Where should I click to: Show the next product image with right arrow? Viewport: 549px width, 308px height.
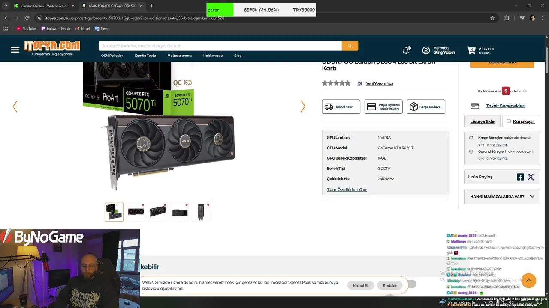pyautogui.click(x=303, y=107)
